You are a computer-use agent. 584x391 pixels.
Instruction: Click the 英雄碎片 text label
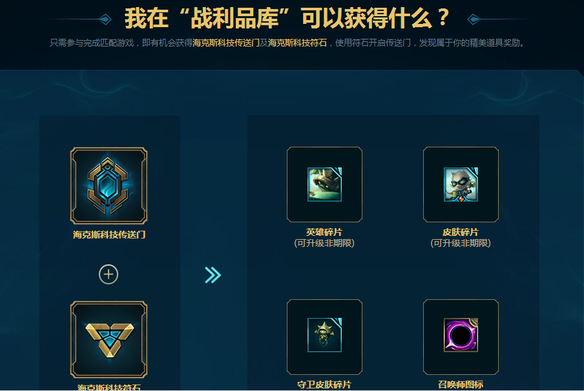(x=324, y=232)
